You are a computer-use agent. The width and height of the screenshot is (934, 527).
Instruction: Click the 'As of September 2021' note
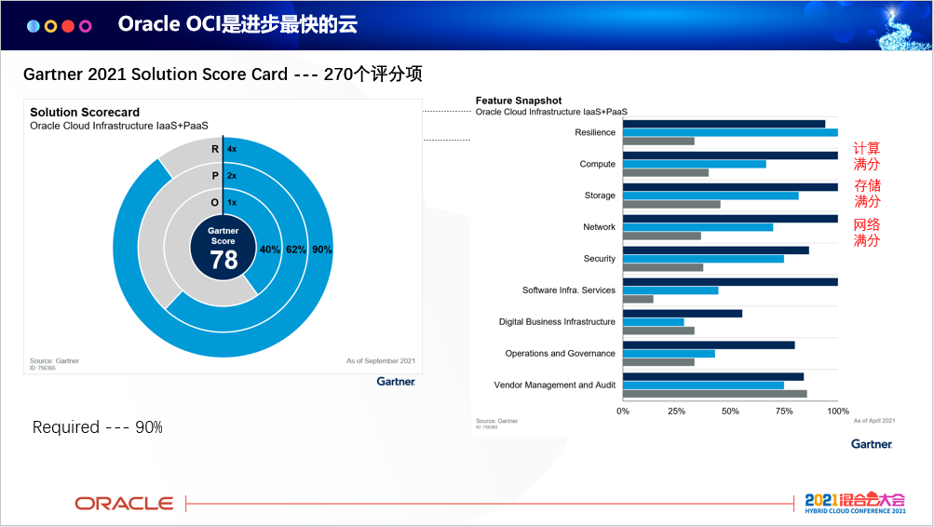[x=381, y=361]
